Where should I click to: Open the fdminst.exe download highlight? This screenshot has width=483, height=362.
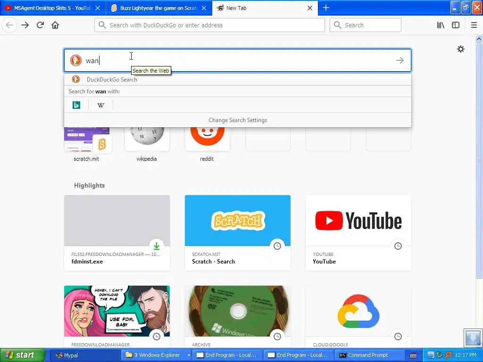tap(117, 233)
